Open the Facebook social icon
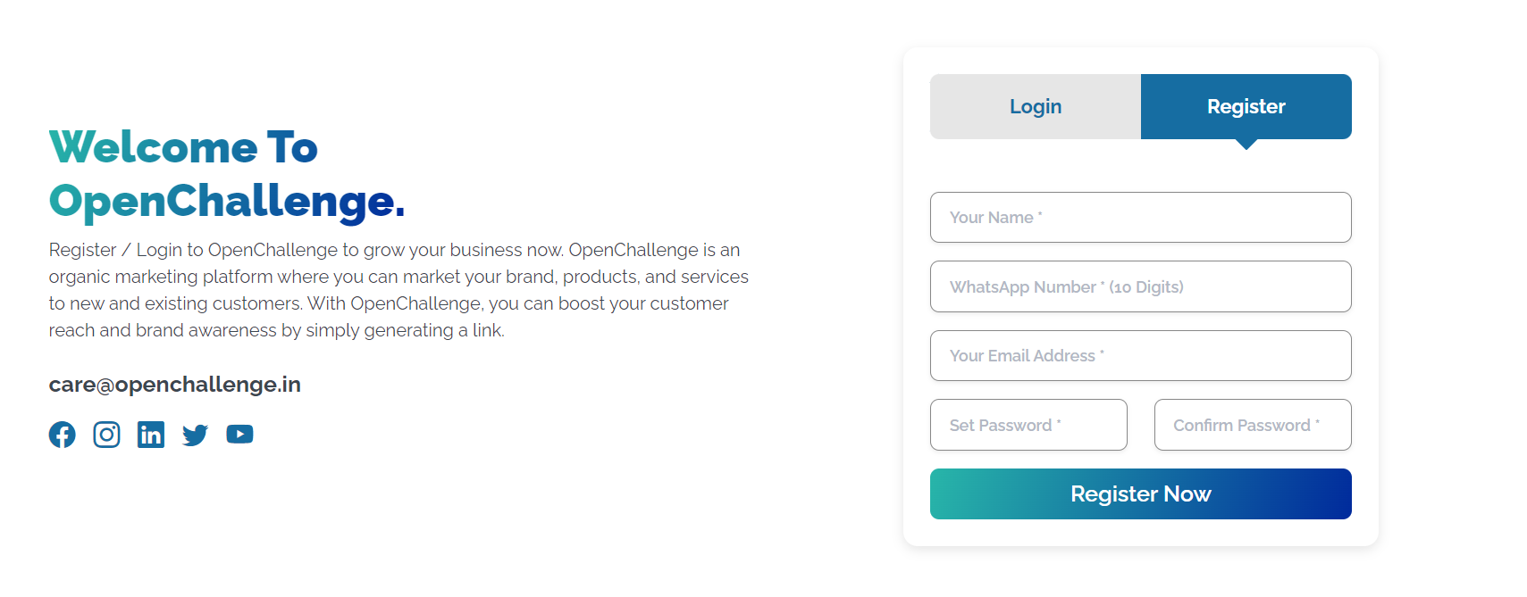This screenshot has height=597, width=1527. click(62, 435)
